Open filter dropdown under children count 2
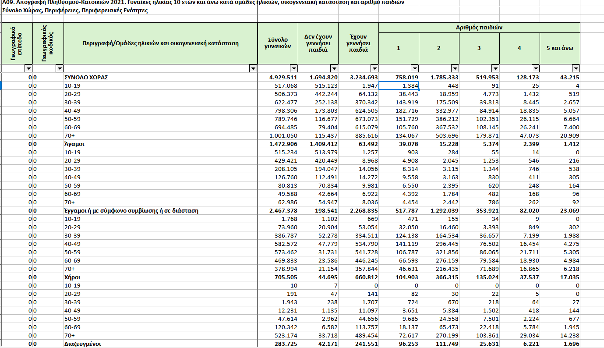 [455, 69]
